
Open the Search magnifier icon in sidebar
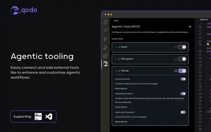pyautogui.click(x=105, y=31)
